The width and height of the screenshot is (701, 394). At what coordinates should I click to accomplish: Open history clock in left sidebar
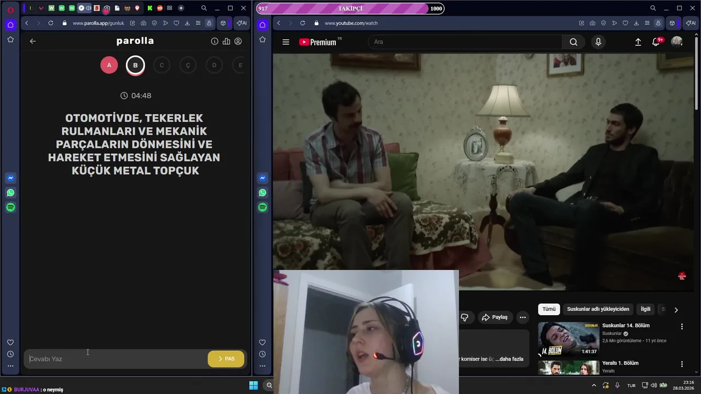click(x=10, y=354)
